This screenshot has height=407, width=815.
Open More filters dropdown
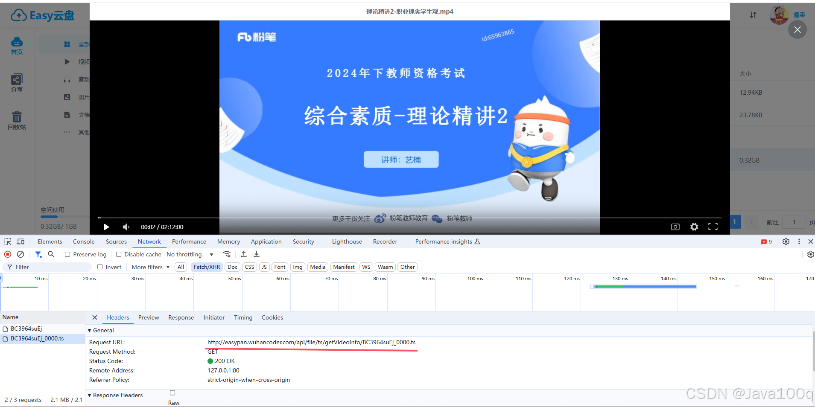(x=151, y=267)
